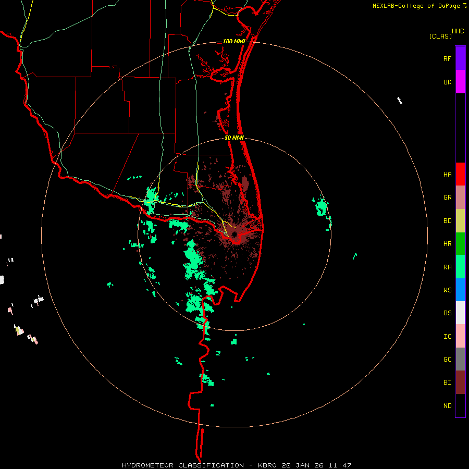Click the GR legend label
469x469 pixels.
point(447,198)
